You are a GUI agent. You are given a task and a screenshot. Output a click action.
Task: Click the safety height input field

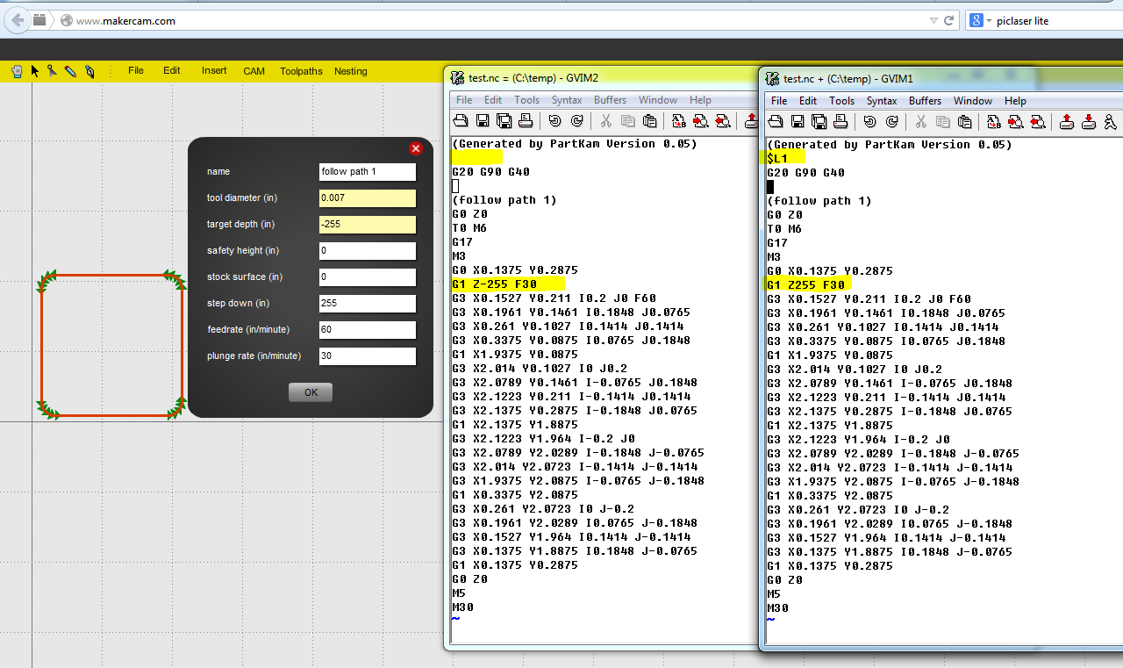pos(368,251)
